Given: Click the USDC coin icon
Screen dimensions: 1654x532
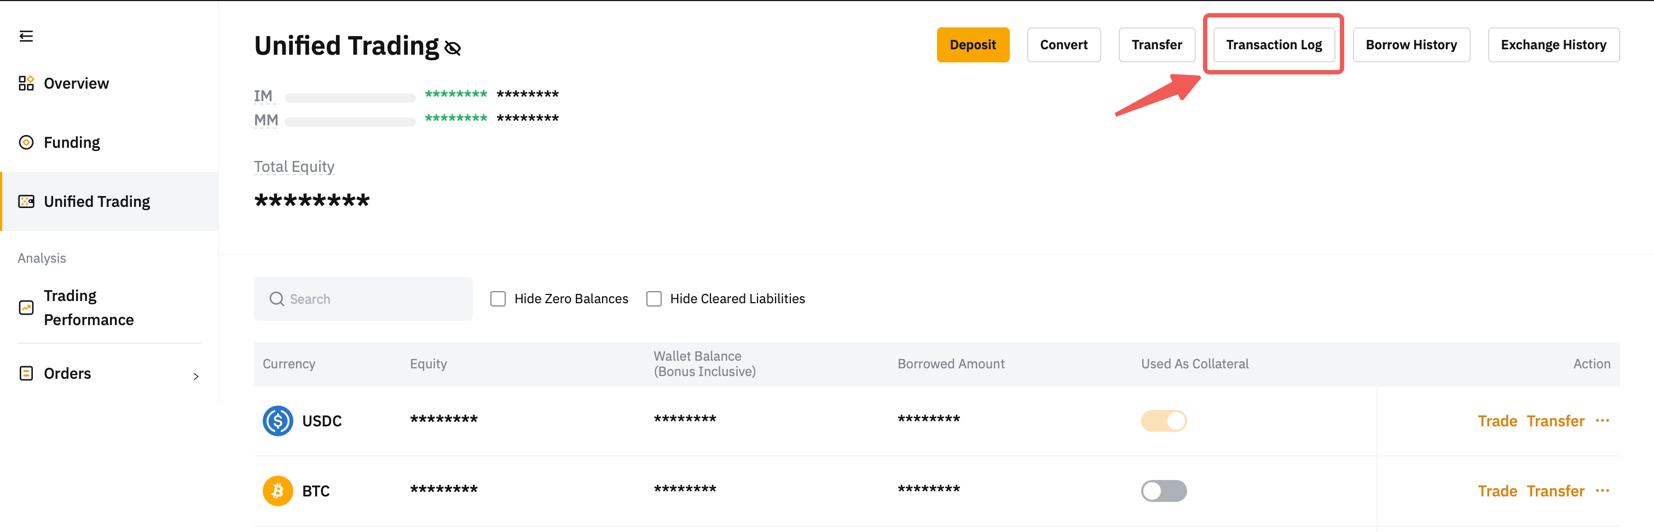Looking at the screenshot, I should click(277, 421).
